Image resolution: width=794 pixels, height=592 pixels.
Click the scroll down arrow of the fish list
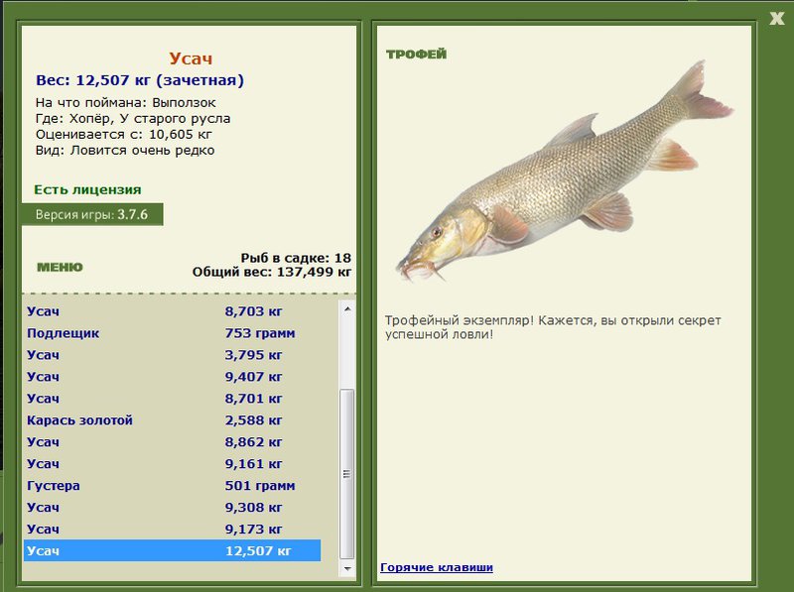click(347, 569)
